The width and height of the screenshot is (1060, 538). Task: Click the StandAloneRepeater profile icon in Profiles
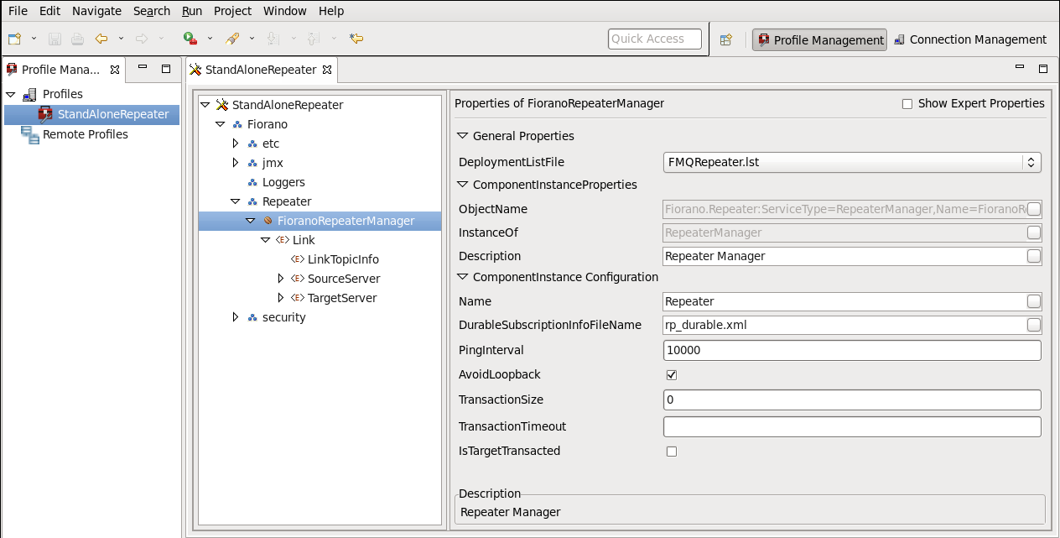[x=45, y=114]
